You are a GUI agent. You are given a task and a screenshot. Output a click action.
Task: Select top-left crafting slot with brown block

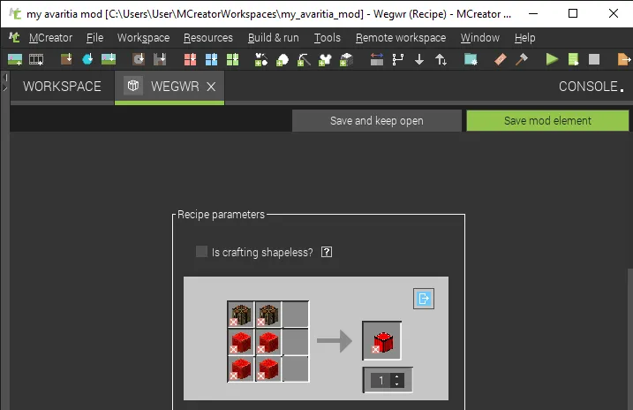pos(241,314)
